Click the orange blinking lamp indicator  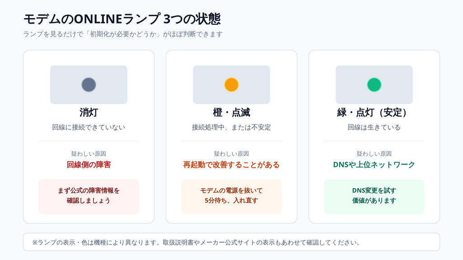click(x=231, y=84)
